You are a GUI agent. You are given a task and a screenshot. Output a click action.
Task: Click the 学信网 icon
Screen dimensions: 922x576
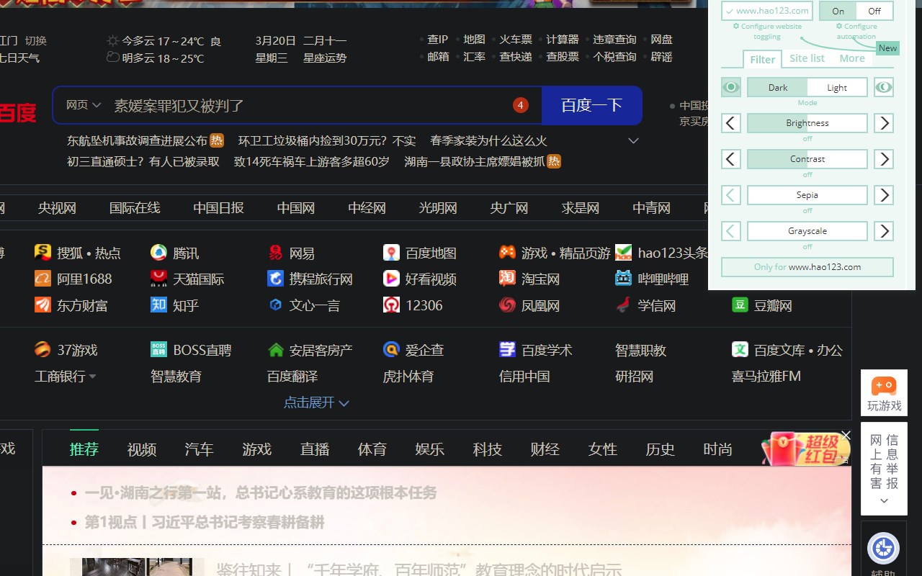[624, 305]
